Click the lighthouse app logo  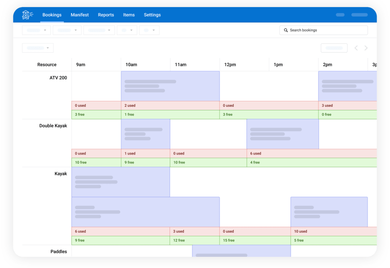(27, 15)
